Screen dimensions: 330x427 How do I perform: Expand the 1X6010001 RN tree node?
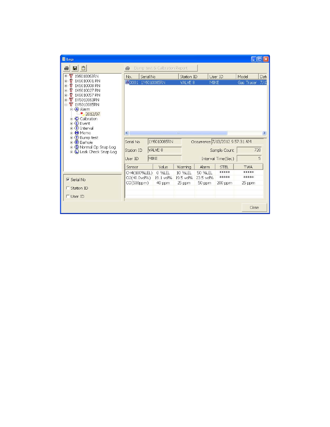[x=66, y=81]
